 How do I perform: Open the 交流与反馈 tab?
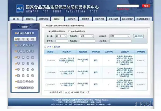[x=113, y=19]
